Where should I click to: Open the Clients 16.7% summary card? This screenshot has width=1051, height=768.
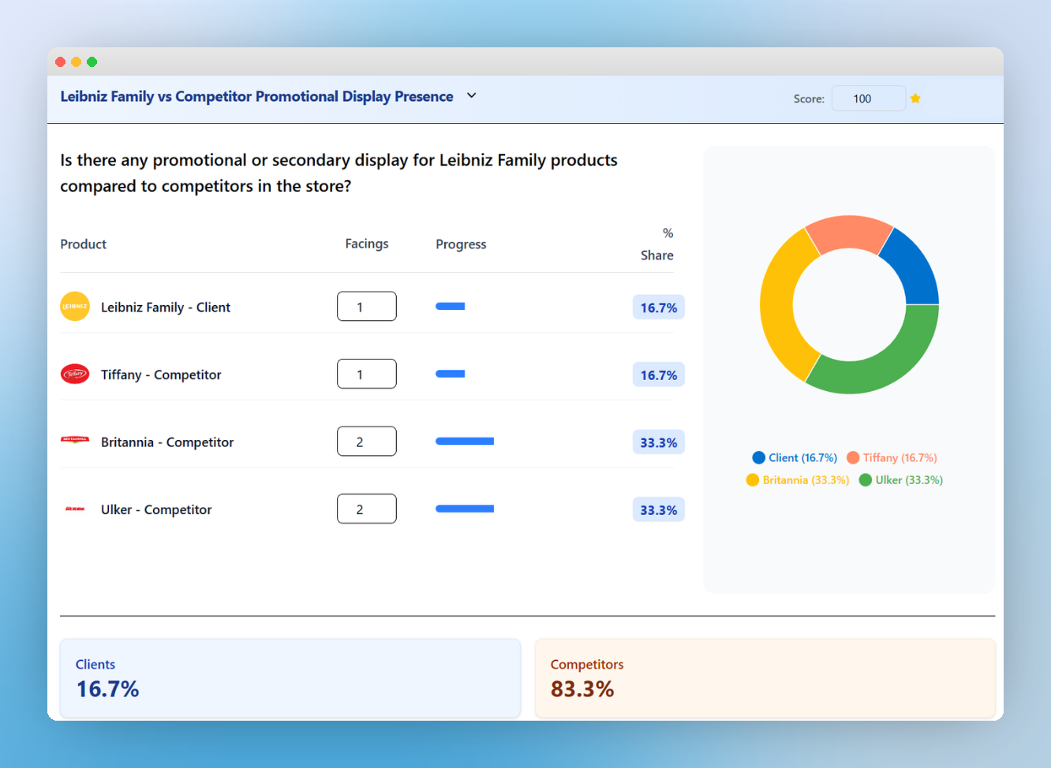[290, 678]
